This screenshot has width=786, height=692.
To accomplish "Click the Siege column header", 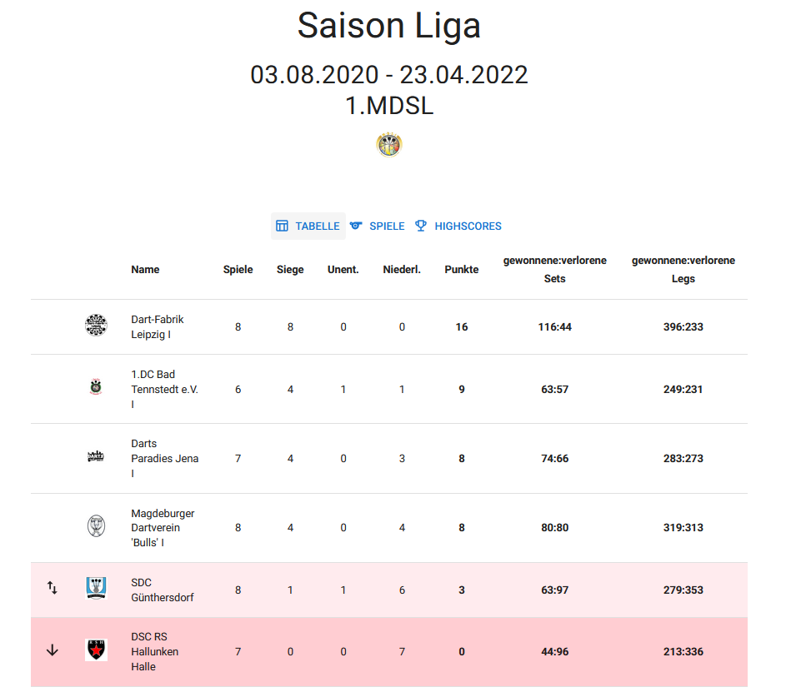I will click(x=290, y=270).
